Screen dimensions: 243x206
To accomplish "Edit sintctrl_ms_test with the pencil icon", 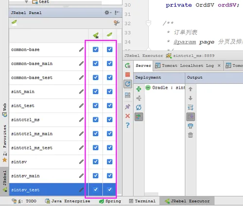I will tap(81, 148).
